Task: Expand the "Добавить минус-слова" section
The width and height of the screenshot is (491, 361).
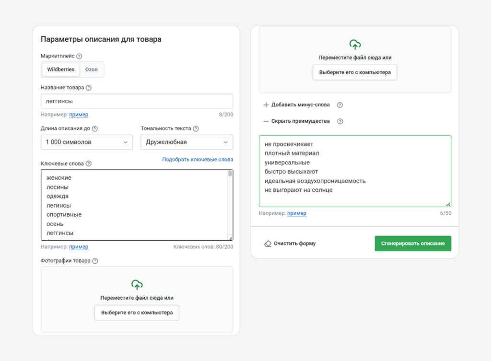Action: point(295,105)
